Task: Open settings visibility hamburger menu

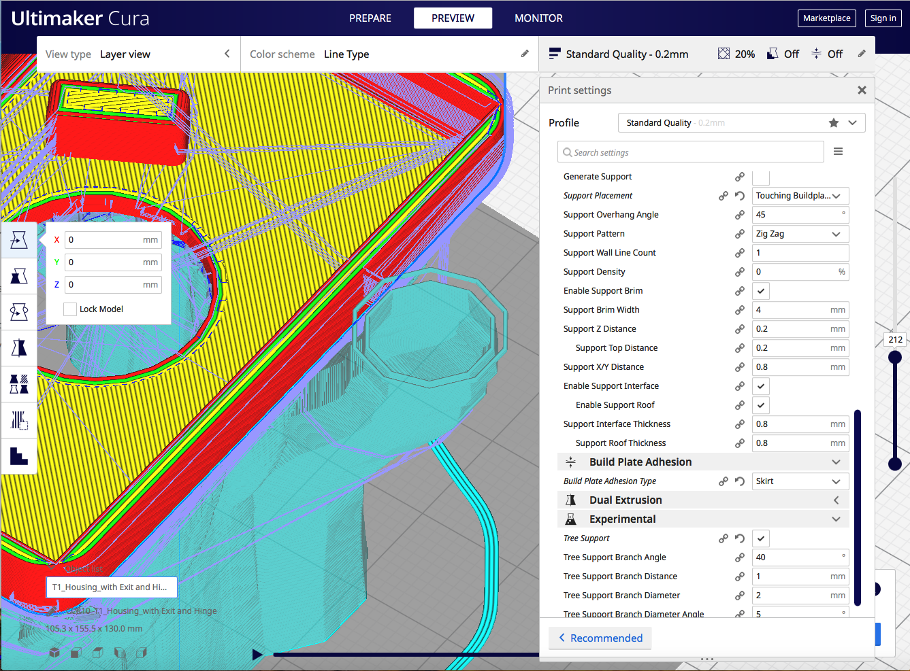Action: pyautogui.click(x=839, y=152)
